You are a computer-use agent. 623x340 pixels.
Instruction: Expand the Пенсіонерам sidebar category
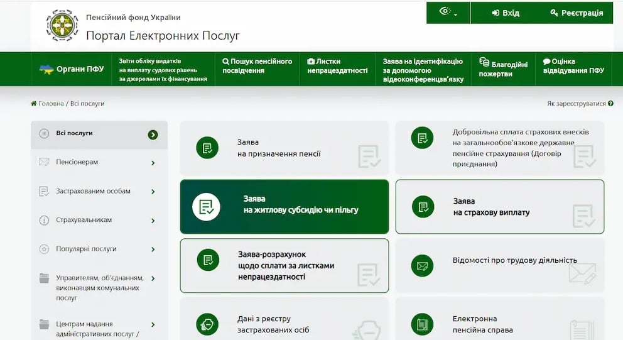pos(153,163)
